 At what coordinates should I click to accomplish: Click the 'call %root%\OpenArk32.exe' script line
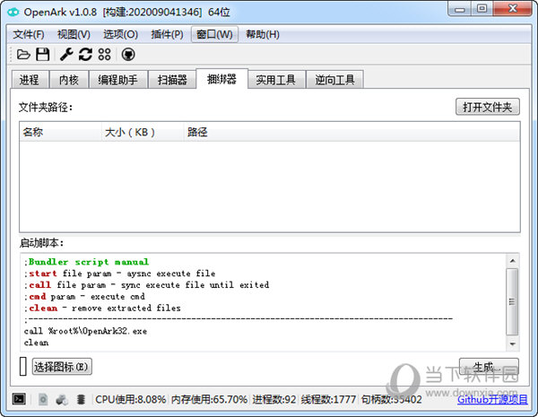tap(85, 331)
